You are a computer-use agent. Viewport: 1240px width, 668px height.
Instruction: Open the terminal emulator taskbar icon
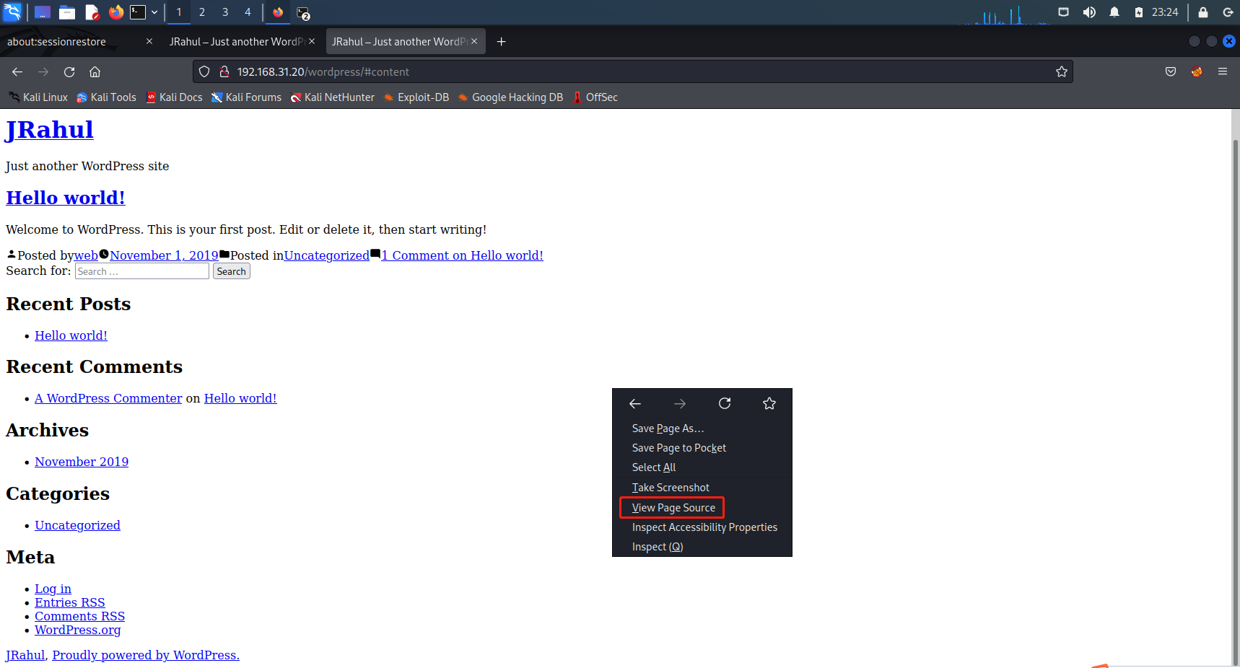click(x=138, y=12)
